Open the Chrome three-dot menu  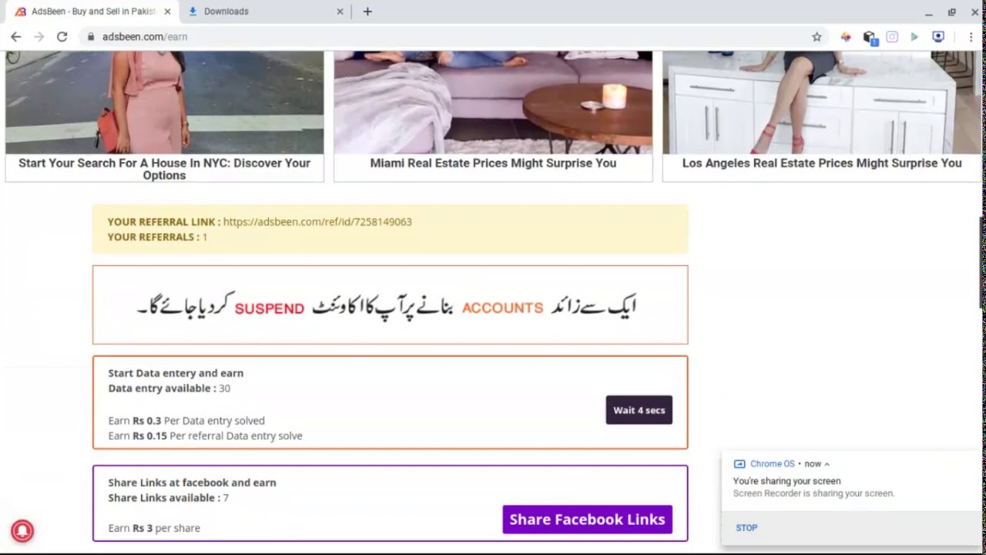pos(971,36)
